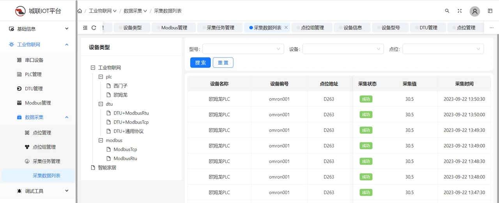Image resolution: width=499 pixels, height=203 pixels.
Task: Expand the 调试工具 sidebar chevron
Action: [67, 191]
